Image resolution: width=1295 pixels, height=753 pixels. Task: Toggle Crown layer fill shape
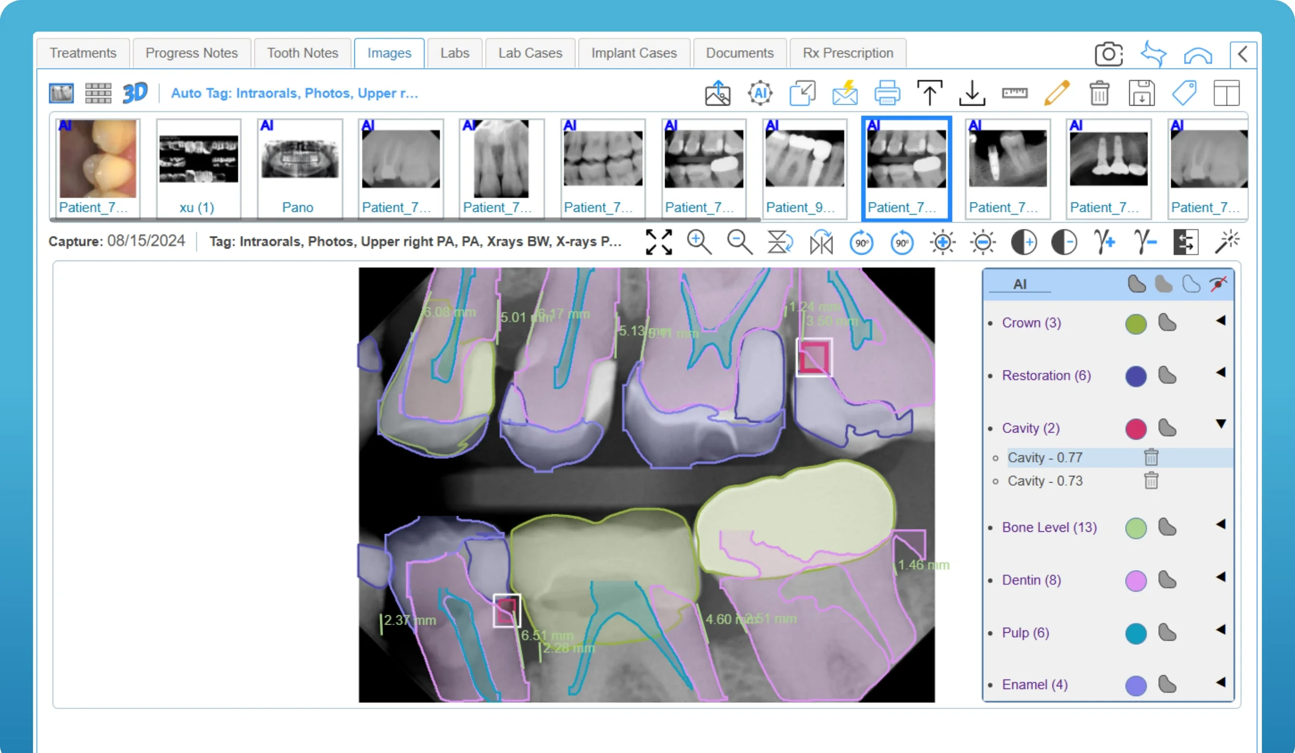(x=1167, y=323)
